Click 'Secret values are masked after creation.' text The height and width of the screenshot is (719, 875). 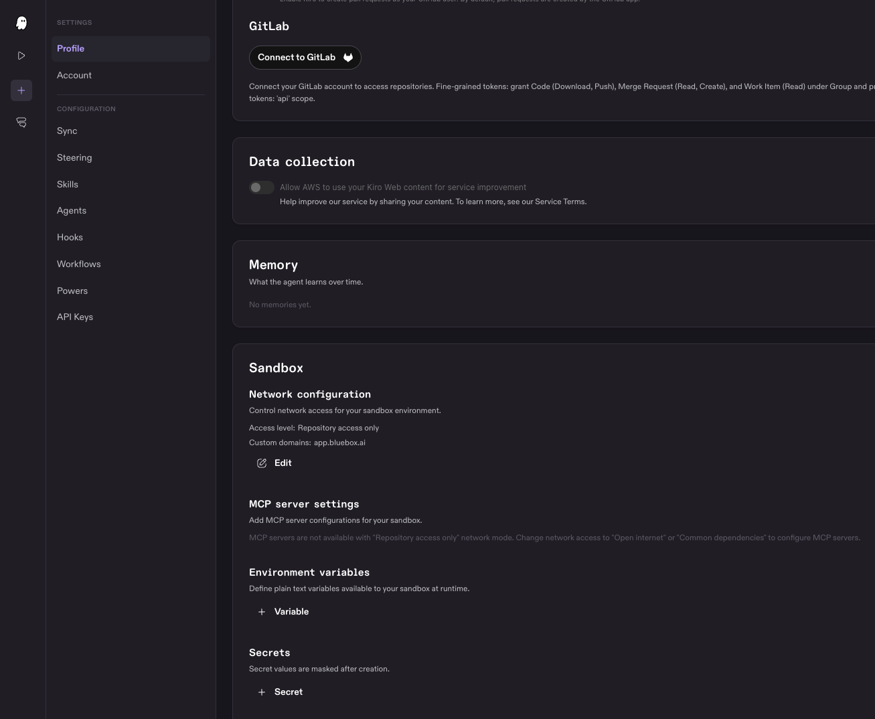[x=319, y=669]
